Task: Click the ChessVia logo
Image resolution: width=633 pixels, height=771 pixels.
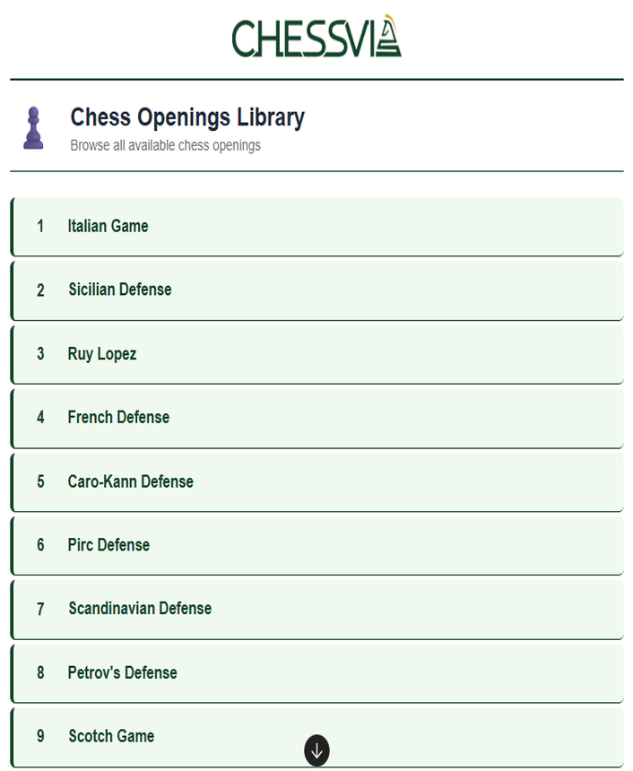Action: [x=316, y=37]
